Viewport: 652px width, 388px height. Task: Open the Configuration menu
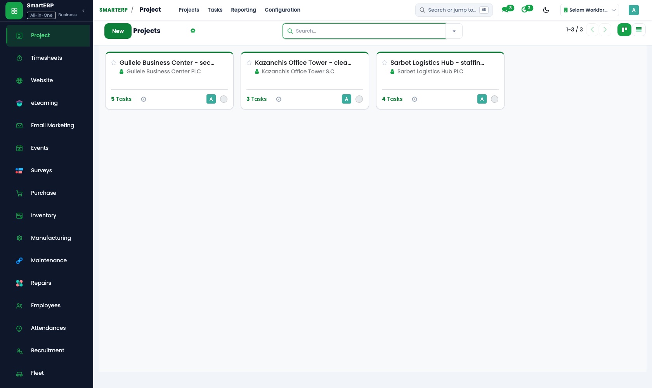click(283, 10)
